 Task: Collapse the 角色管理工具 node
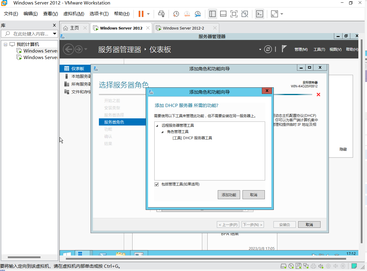click(x=162, y=132)
